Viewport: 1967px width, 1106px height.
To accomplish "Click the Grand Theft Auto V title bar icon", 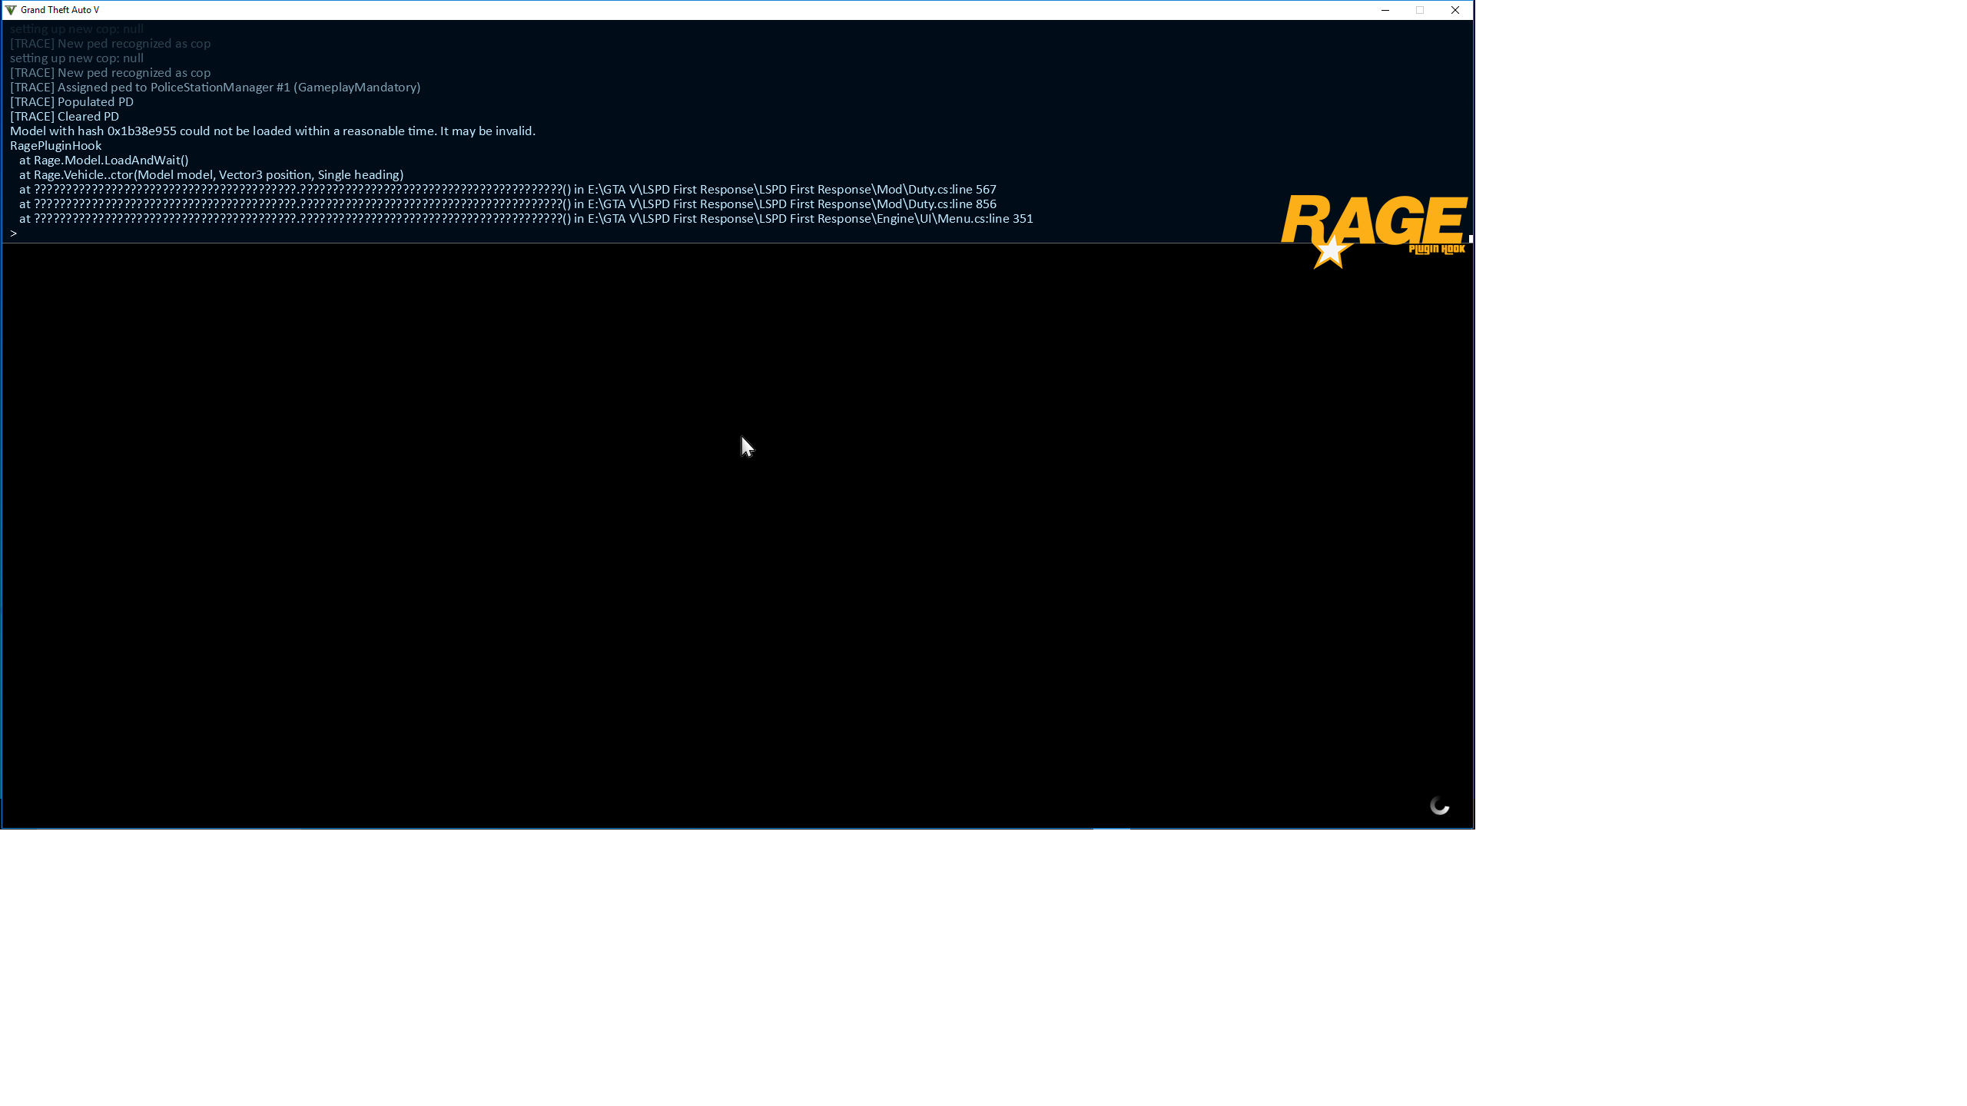I will [x=11, y=10].
